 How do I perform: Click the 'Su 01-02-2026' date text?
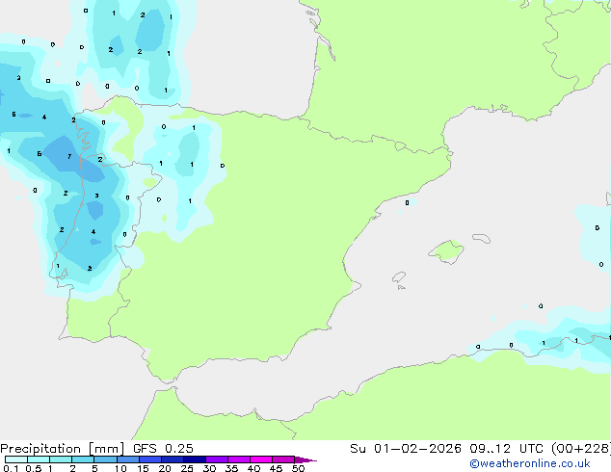406,449
